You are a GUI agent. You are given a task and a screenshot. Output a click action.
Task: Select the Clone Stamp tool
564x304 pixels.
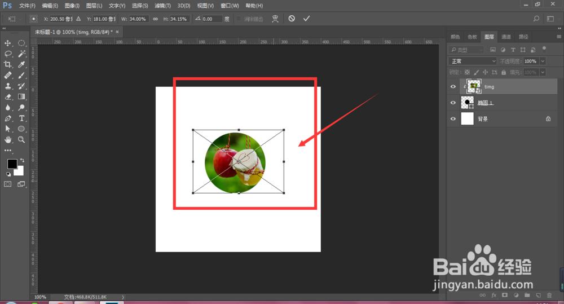tap(7, 86)
